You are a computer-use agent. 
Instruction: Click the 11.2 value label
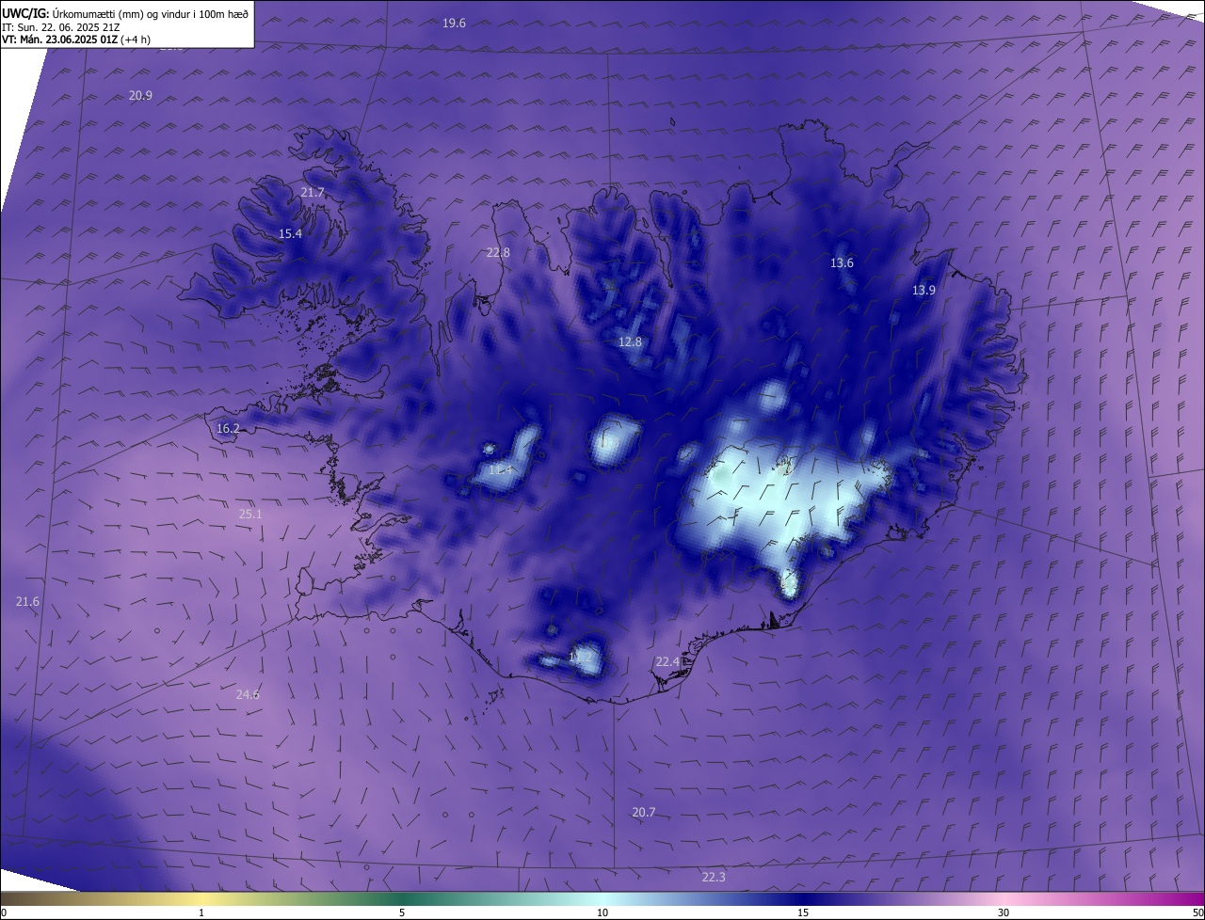tap(581, 656)
